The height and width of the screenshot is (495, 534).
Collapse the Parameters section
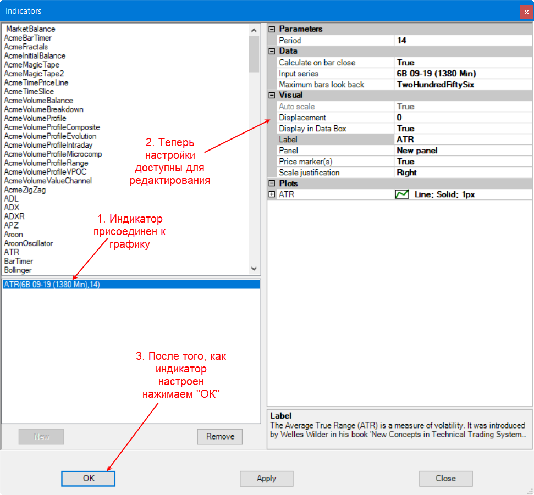272,29
